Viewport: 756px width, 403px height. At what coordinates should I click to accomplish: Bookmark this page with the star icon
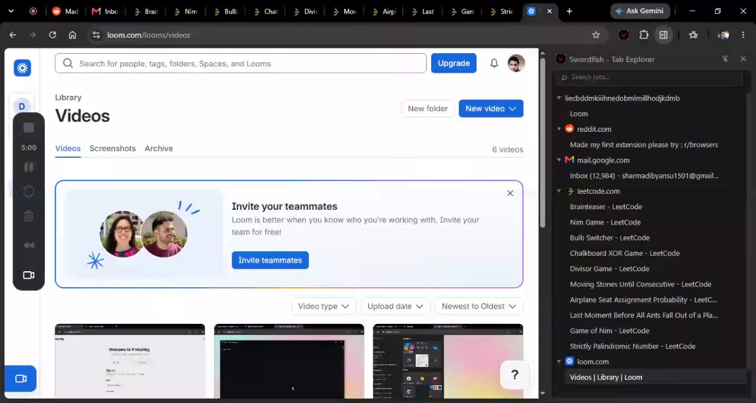(596, 35)
